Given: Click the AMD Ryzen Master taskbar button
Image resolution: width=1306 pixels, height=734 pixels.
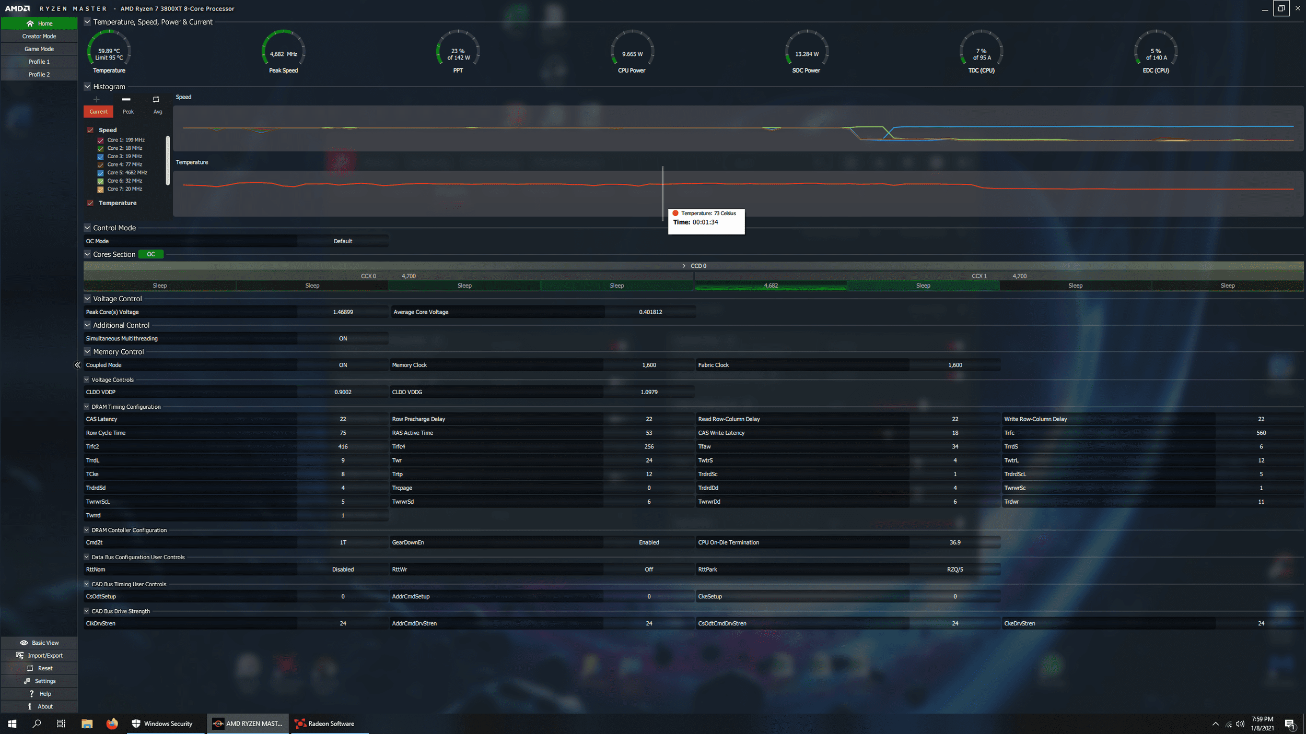Looking at the screenshot, I should point(248,724).
